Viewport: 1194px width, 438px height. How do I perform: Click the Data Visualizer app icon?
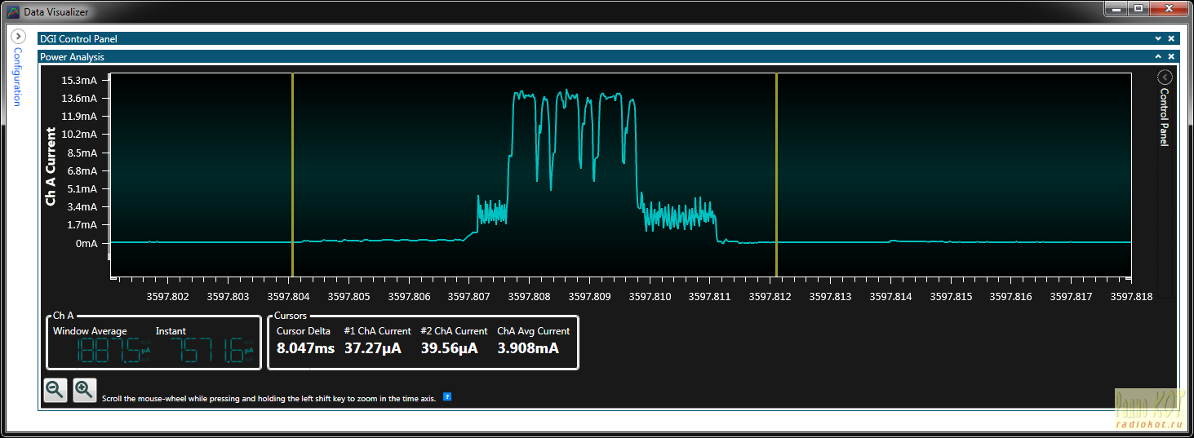coord(13,12)
